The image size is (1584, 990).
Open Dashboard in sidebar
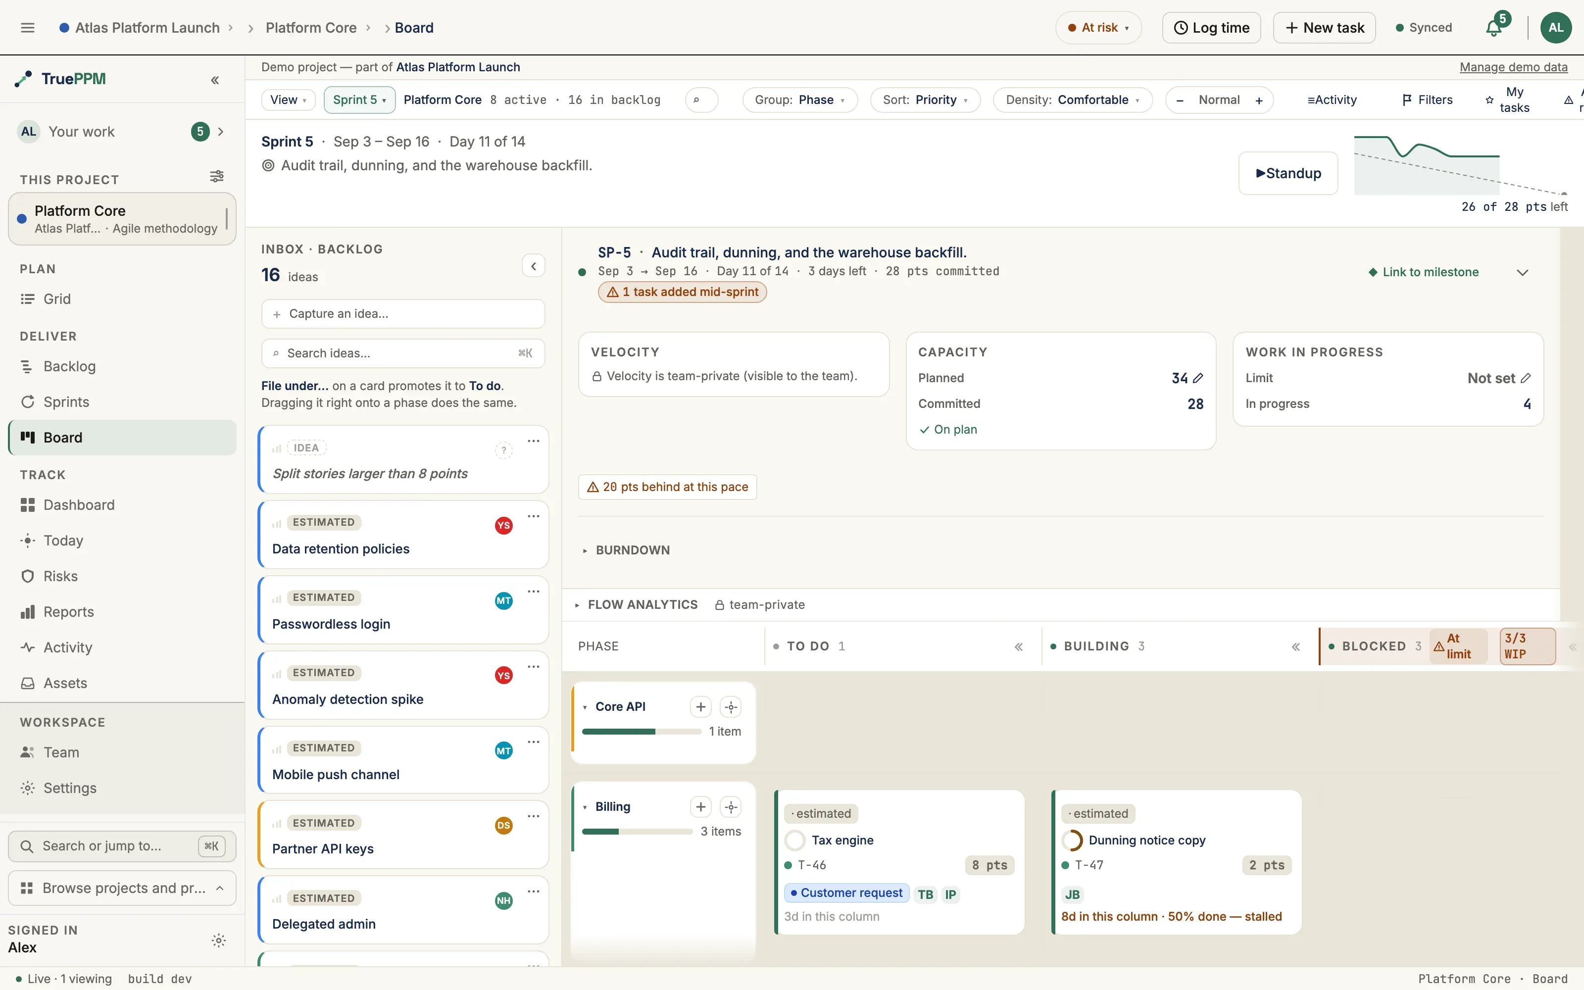pyautogui.click(x=122, y=505)
